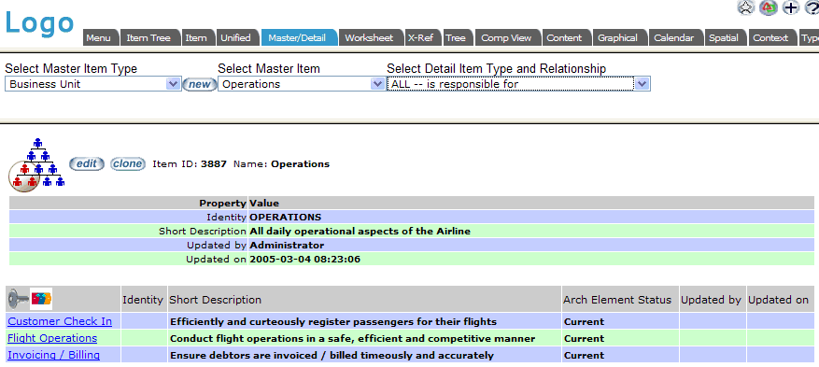Click Current status in Flight Operations row
This screenshot has height=367, width=819.
pos(584,338)
